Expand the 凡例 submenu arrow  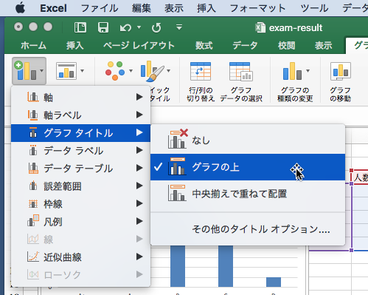click(x=139, y=221)
